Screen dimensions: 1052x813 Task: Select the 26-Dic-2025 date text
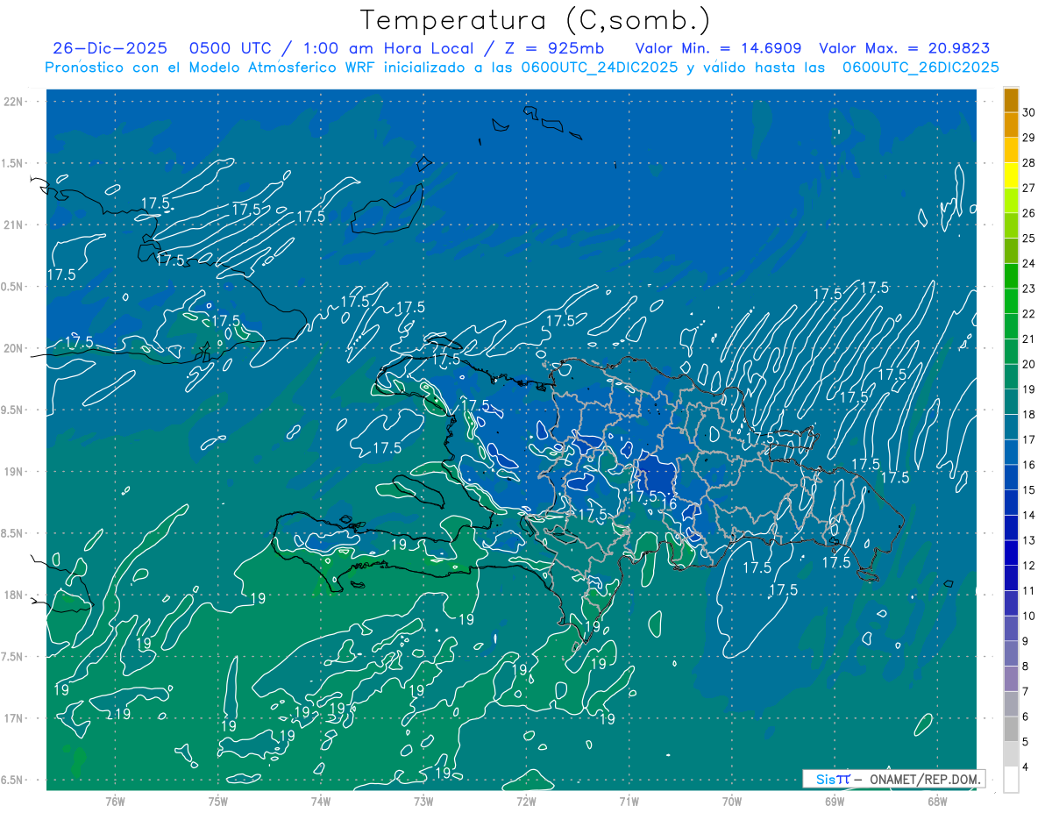pos(110,48)
